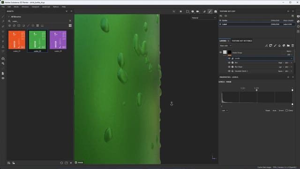Open Water Drops layer blend mode dropdown
The image size is (300, 169).
tap(289, 51)
